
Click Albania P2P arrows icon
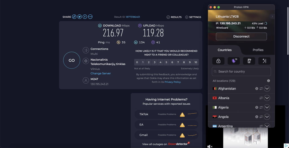(x=261, y=98)
